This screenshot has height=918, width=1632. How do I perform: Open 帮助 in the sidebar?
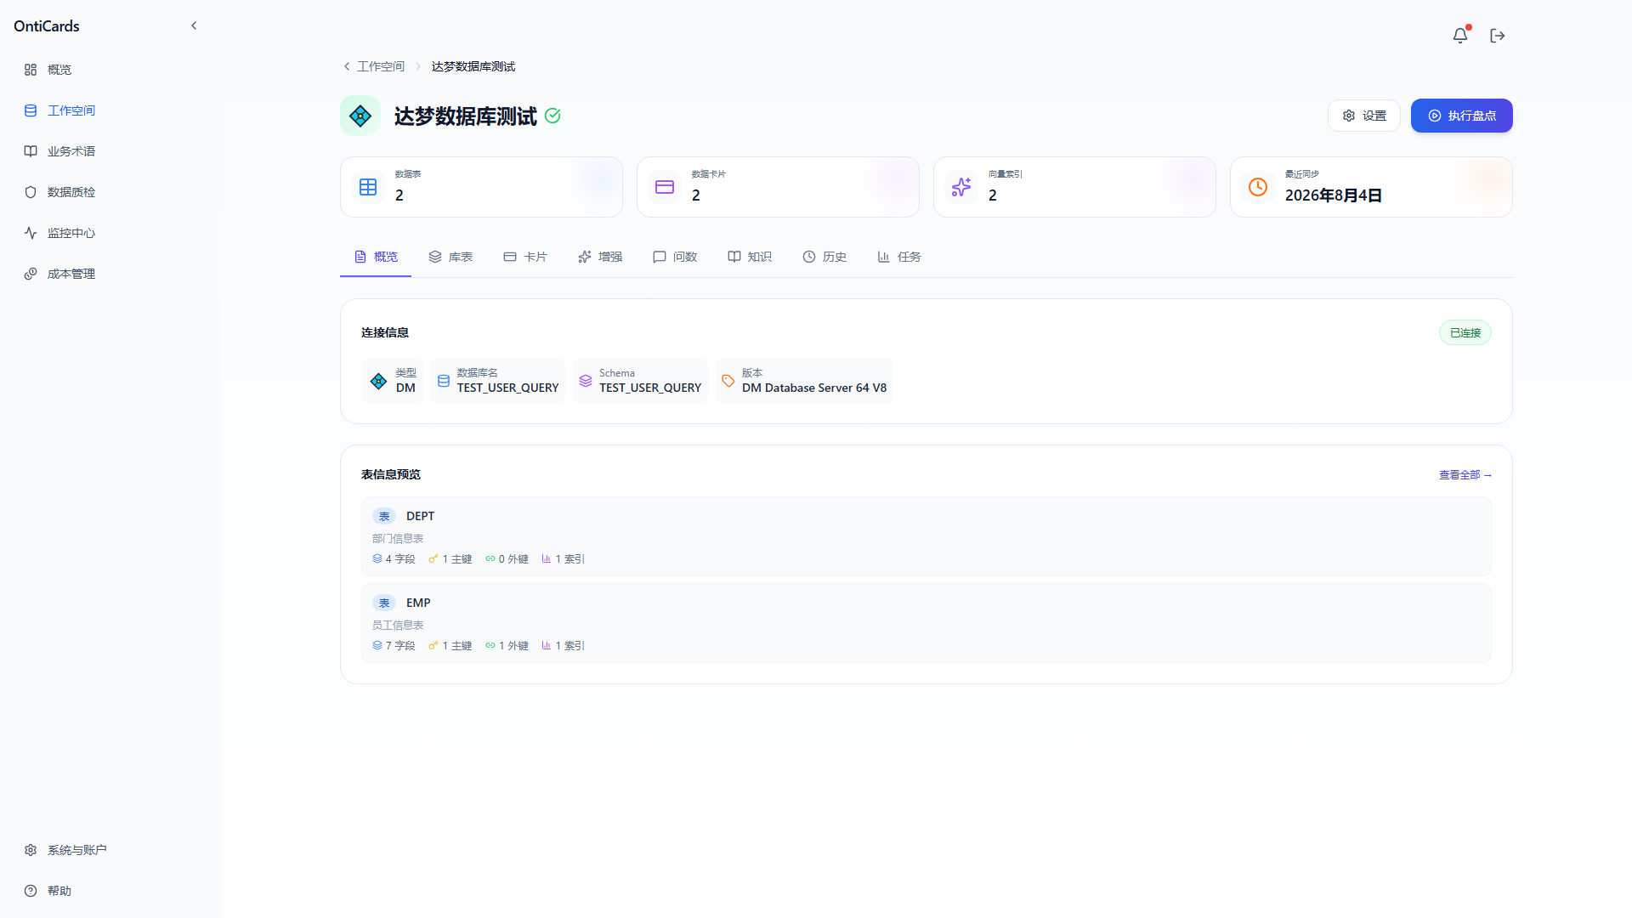click(x=110, y=891)
